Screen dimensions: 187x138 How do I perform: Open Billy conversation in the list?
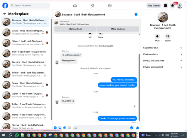coord(25,53)
